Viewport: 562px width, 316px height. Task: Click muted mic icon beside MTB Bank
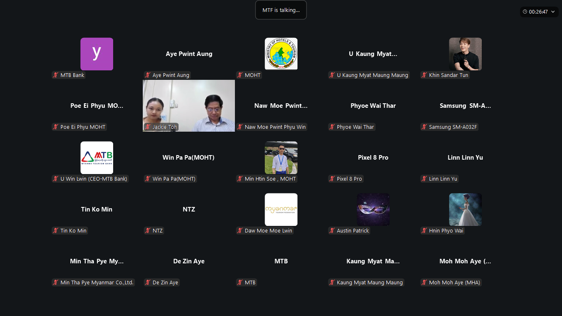56,75
